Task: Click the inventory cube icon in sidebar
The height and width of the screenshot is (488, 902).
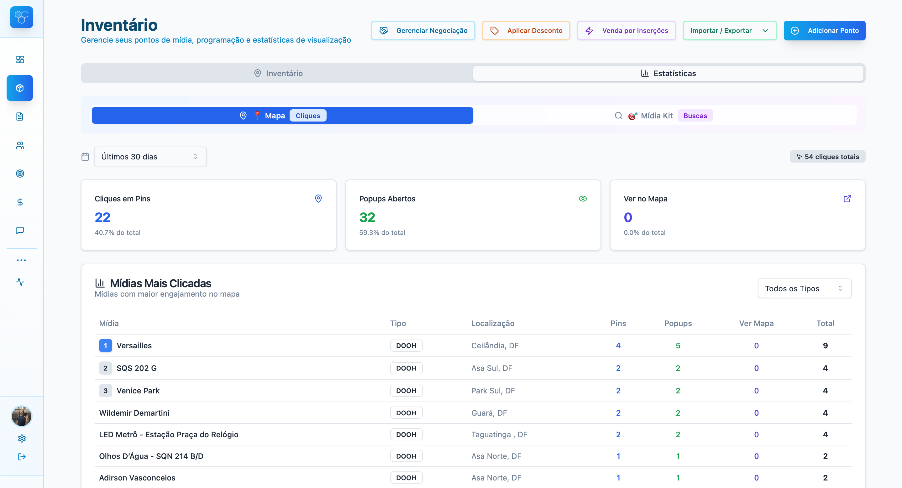Action: (x=20, y=88)
